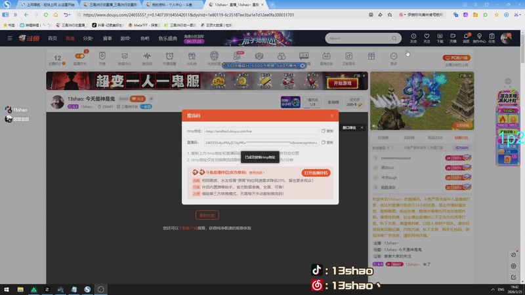Screen dimensions: 525x295
Task: Open the 赛事 menu item
Action: [x=107, y=39]
